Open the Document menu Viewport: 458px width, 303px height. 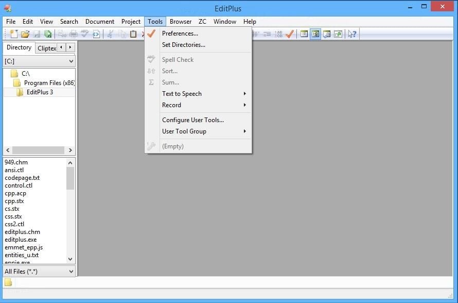coord(100,22)
